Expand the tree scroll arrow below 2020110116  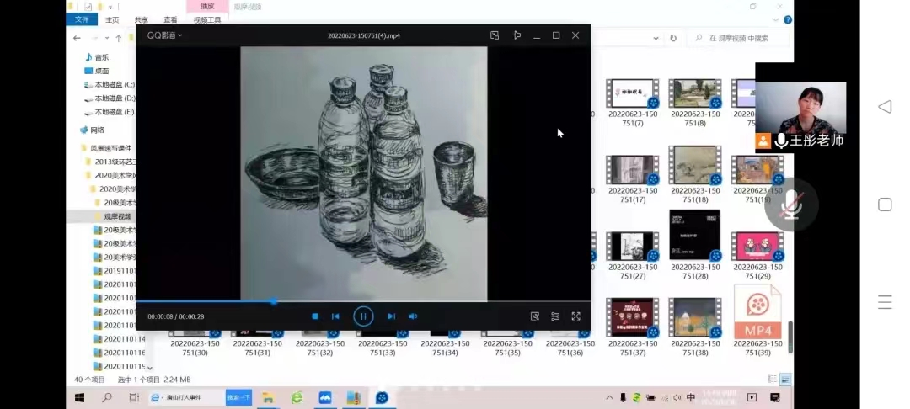150,368
